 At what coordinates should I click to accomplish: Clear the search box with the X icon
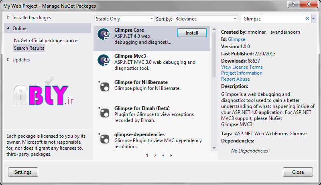(307, 18)
